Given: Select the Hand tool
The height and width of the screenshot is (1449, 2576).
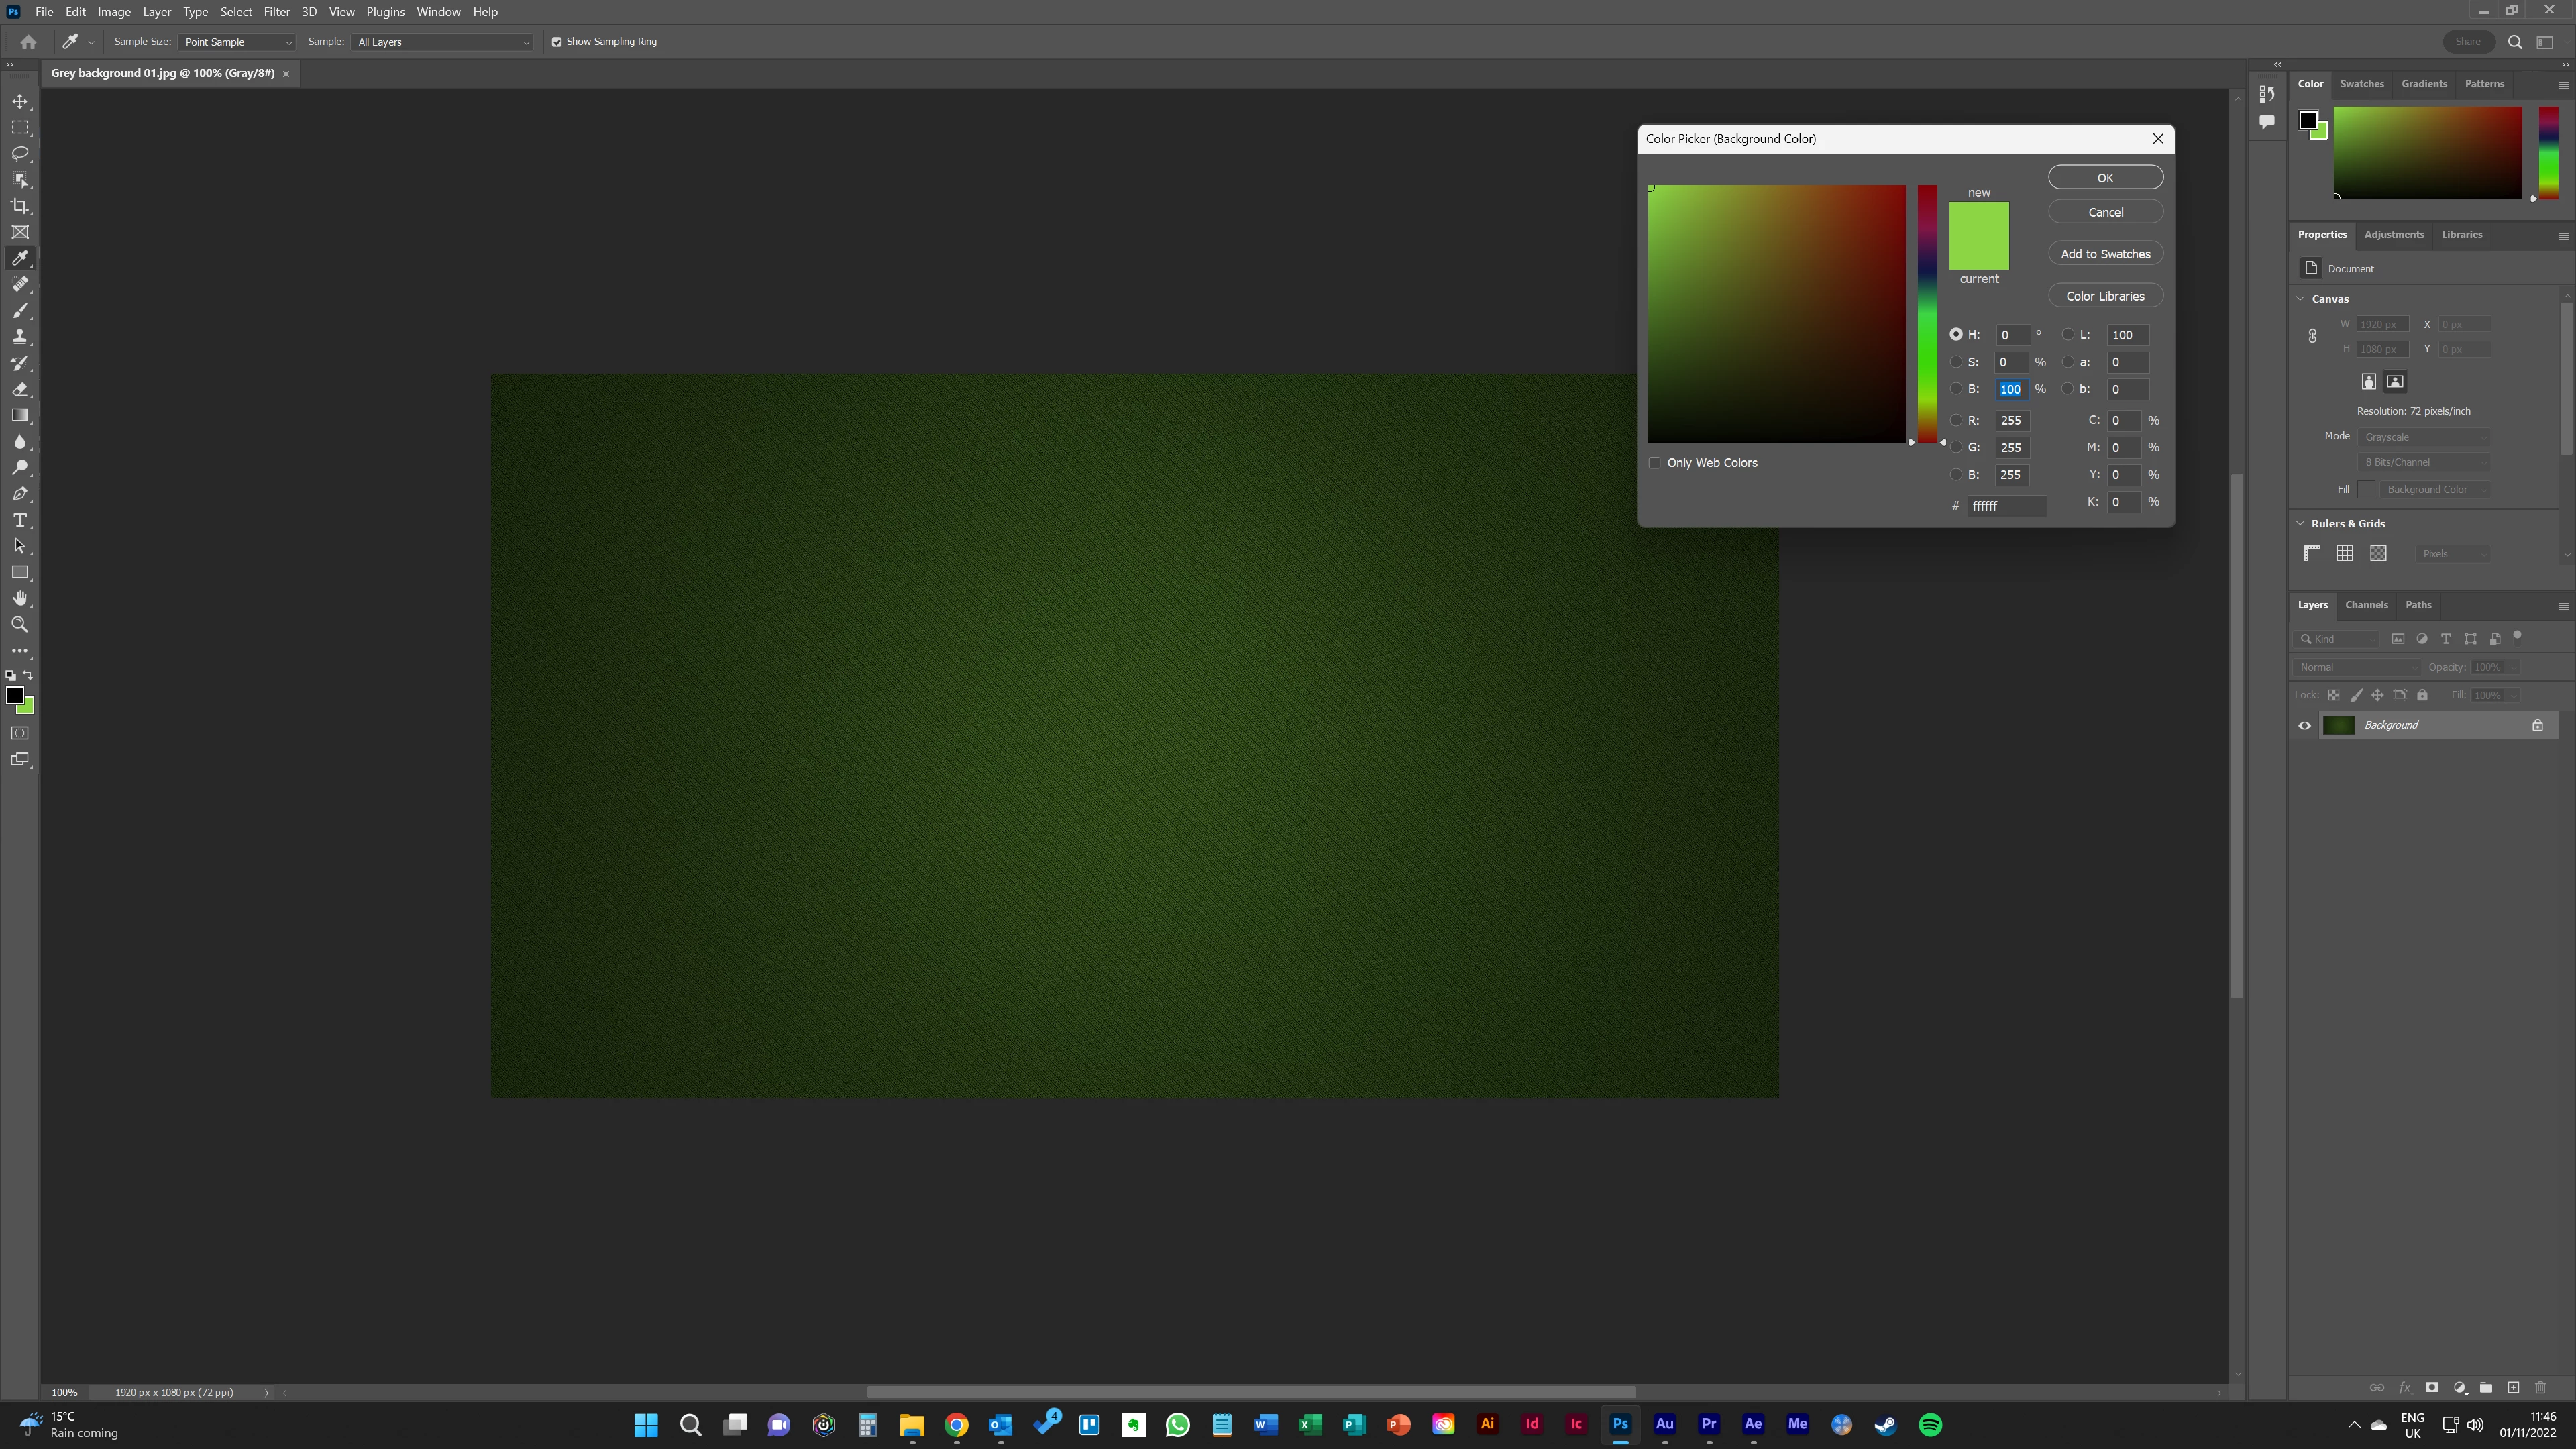Looking at the screenshot, I should pyautogui.click(x=20, y=598).
